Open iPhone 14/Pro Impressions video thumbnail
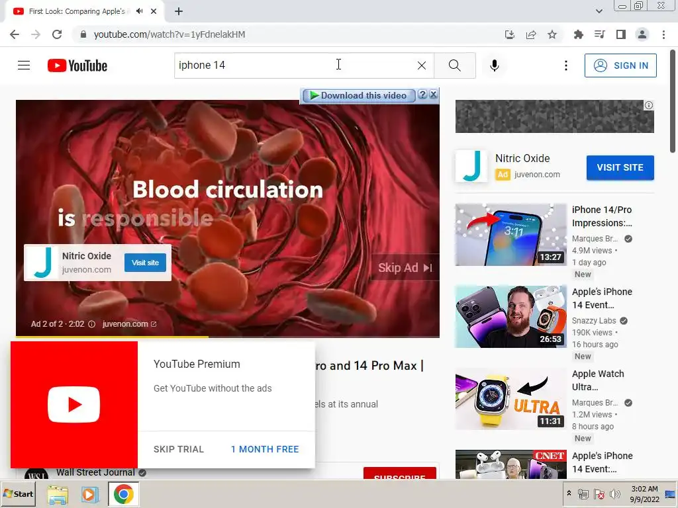The height and width of the screenshot is (508, 678). point(510,235)
